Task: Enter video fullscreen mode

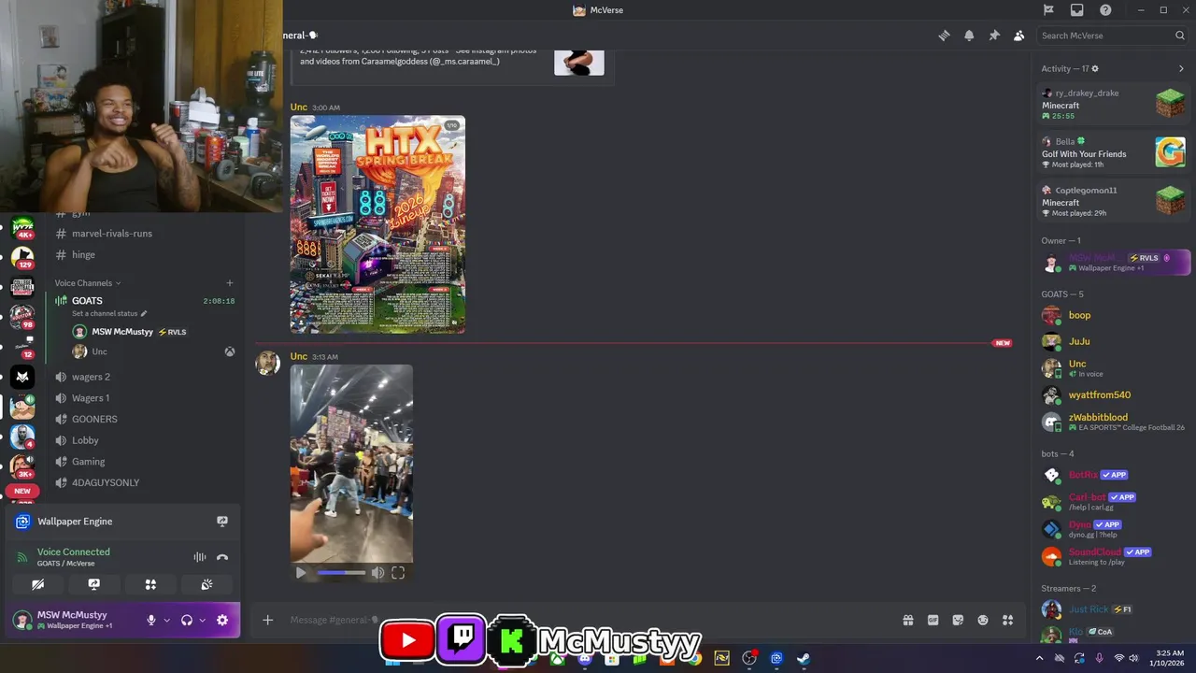Action: (398, 573)
